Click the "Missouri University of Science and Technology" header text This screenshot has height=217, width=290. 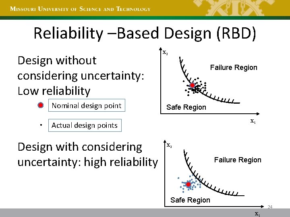coord(80,9)
